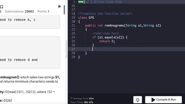Expand the folded driver code at line 1

pyautogui.click(x=81, y=2)
